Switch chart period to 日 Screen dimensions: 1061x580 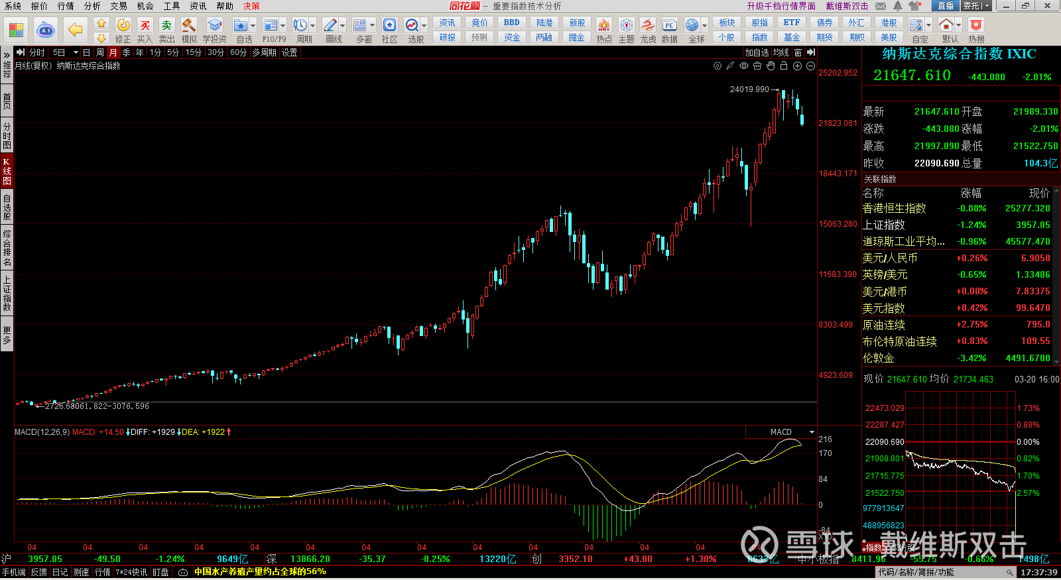[x=86, y=52]
